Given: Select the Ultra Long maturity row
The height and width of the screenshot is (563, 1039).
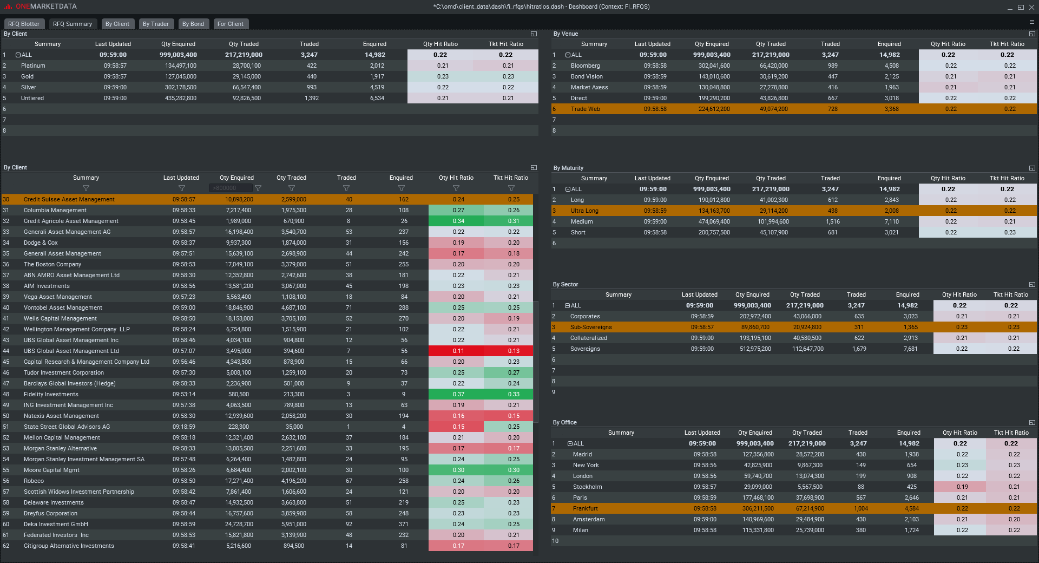Looking at the screenshot, I should coord(794,211).
